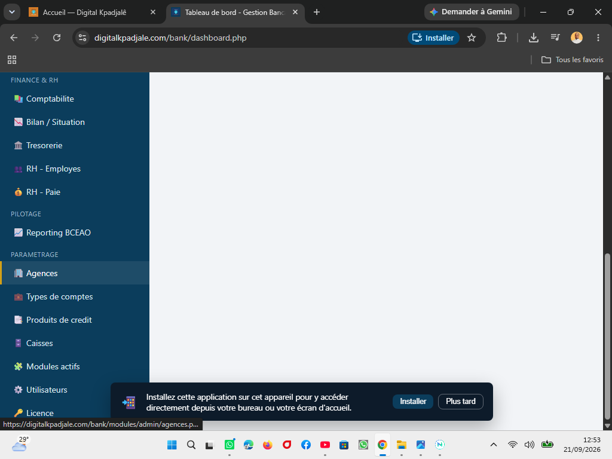Screen dimensions: 612x459
Task: Open the apps grid shortcut
Action: coord(12,60)
